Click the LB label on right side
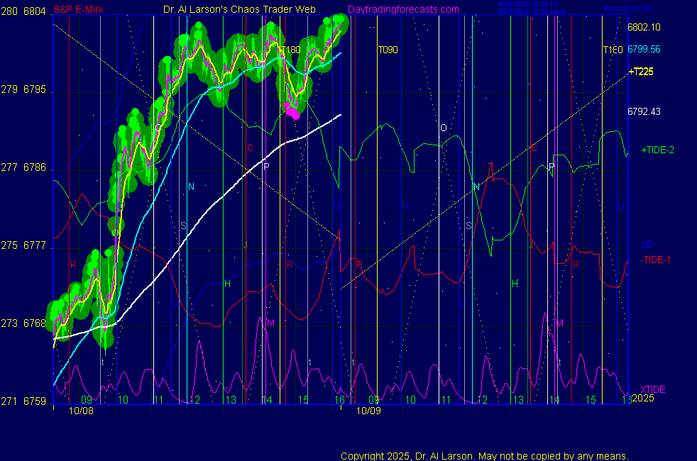This screenshot has width=697, height=461. pos(647,245)
